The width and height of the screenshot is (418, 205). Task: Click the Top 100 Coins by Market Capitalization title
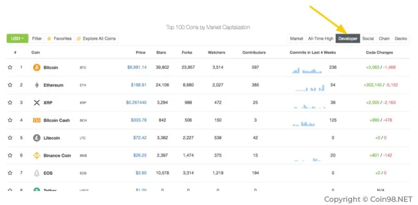point(208,27)
